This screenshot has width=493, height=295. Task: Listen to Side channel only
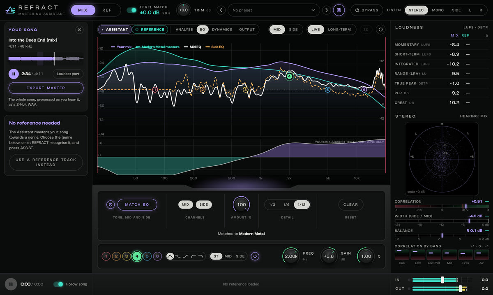tap(456, 10)
